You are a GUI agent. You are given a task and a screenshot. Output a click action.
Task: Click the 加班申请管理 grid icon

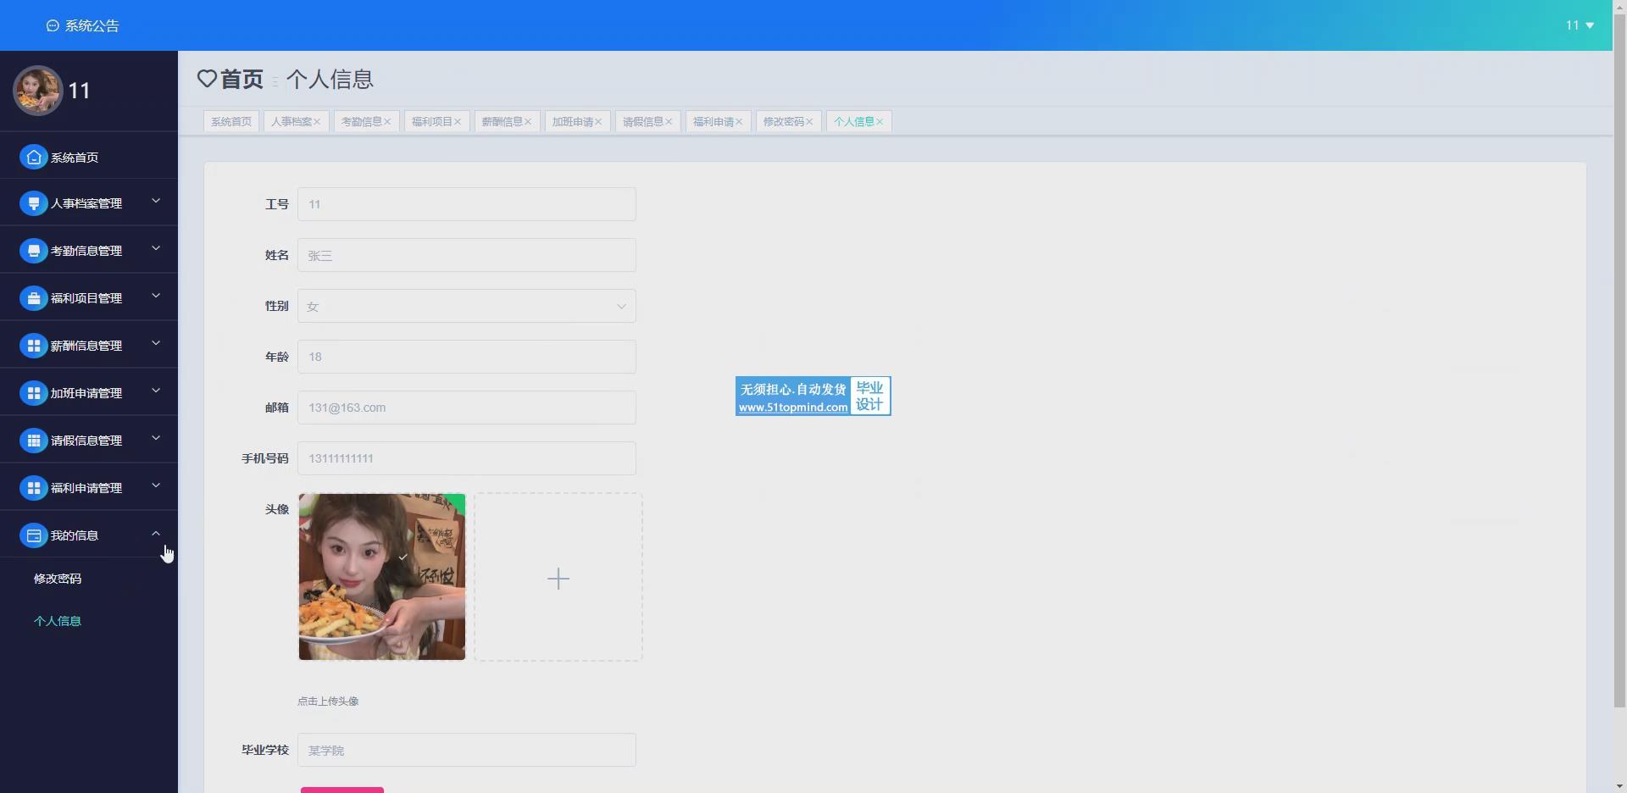pyautogui.click(x=34, y=393)
